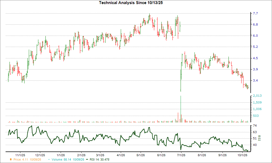
Task: Click the RSI axis value 51
Action: point(255,138)
